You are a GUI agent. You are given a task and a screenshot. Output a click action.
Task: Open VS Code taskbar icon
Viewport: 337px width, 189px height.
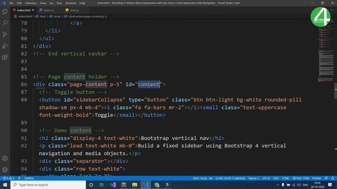click(146, 185)
